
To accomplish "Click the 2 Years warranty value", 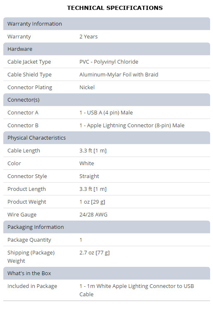I will coord(89,37).
